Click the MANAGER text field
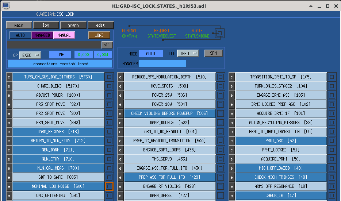This screenshot has height=201, width=341. point(162,64)
